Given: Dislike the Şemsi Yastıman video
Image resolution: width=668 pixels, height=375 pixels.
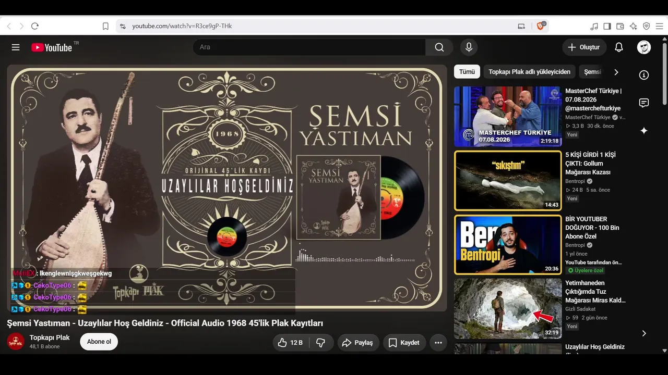Looking at the screenshot, I should (321, 343).
